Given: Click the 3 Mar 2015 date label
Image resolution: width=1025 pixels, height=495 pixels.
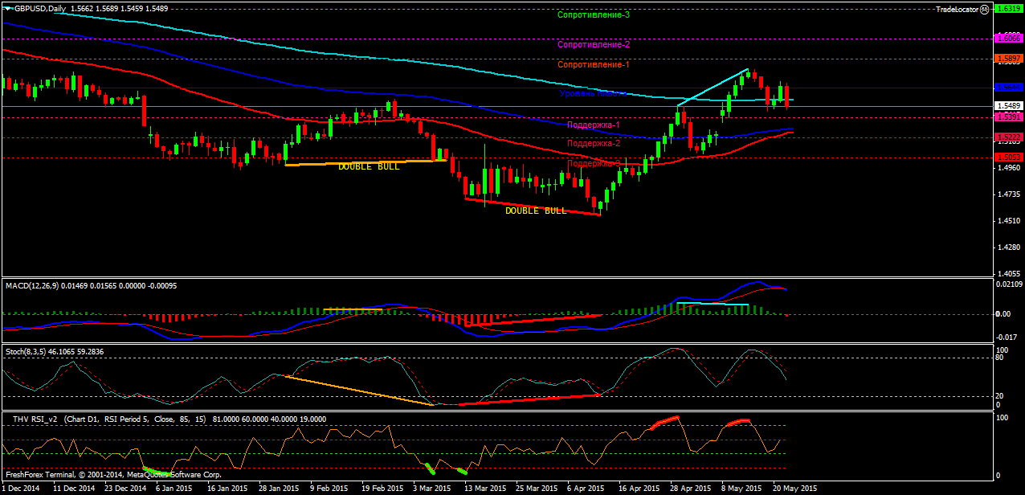Looking at the screenshot, I should tap(431, 488).
